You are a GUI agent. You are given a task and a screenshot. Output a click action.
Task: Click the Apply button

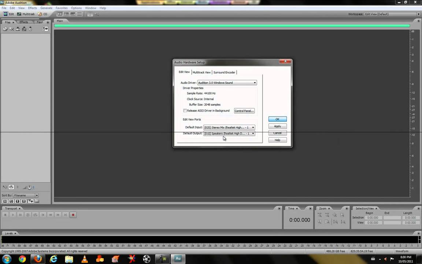coord(277,126)
